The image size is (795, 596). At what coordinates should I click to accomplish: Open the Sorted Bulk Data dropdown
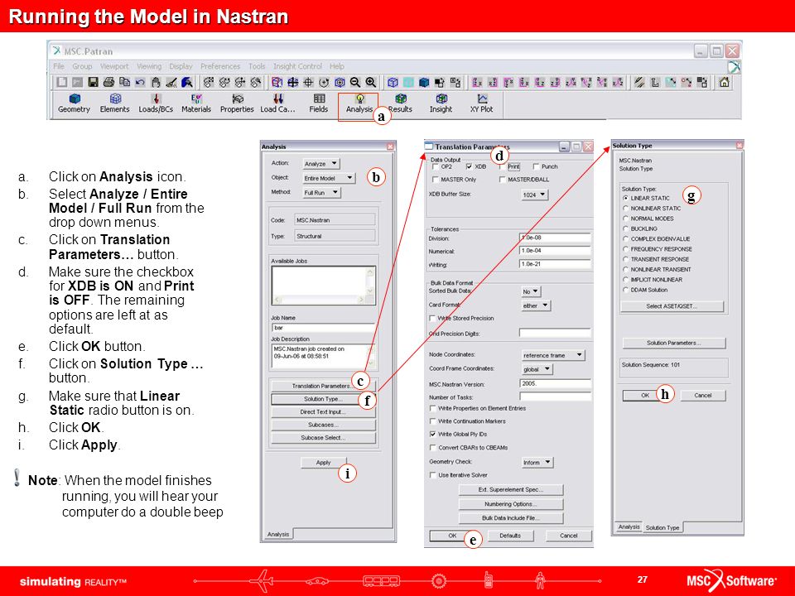(531, 291)
